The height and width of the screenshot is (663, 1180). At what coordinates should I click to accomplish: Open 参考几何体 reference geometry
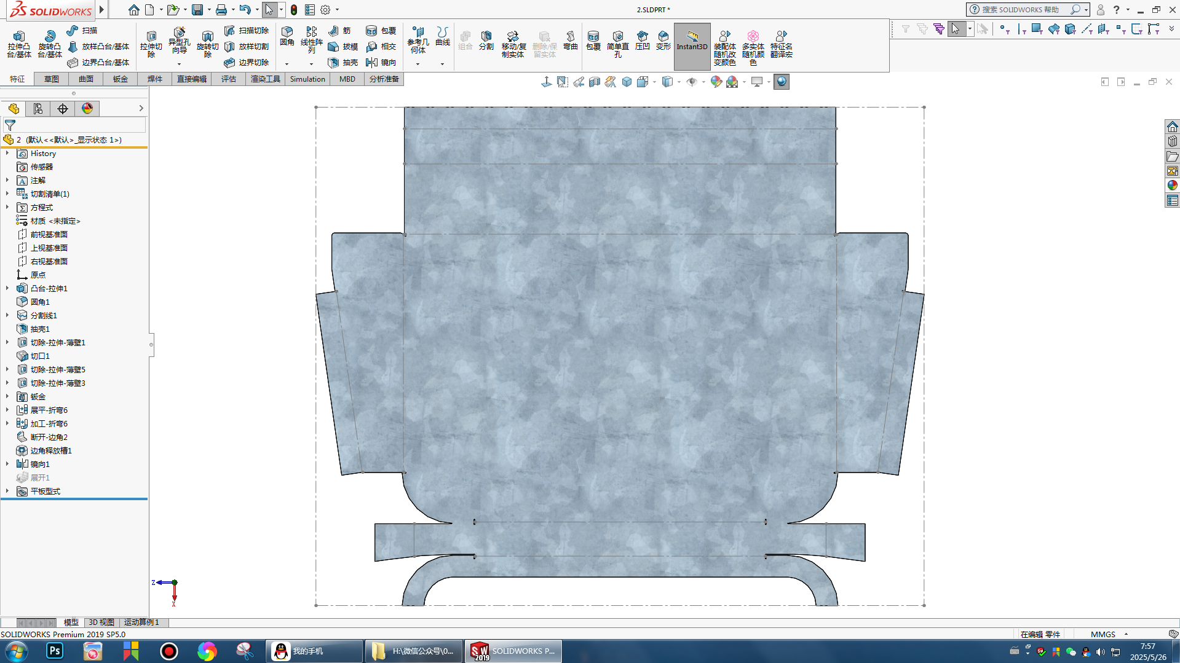[418, 41]
